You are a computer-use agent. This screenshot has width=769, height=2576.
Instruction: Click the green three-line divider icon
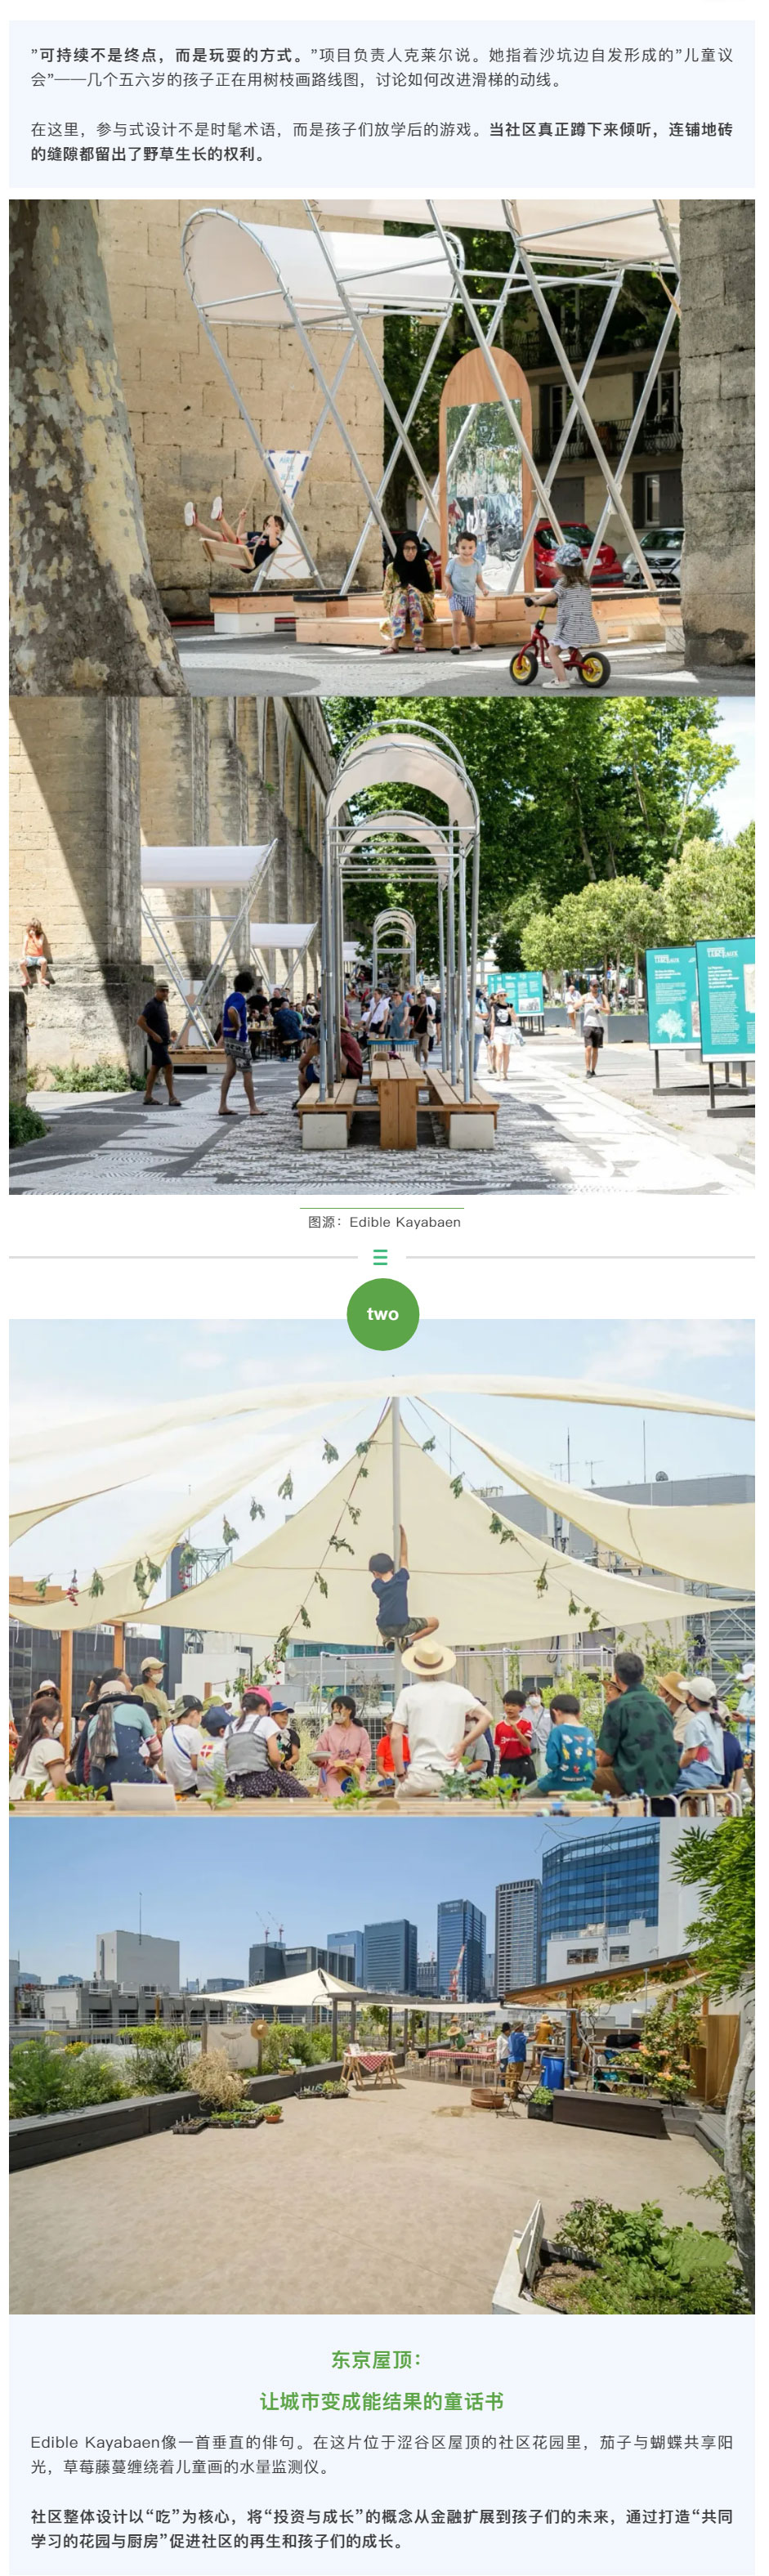[380, 1257]
